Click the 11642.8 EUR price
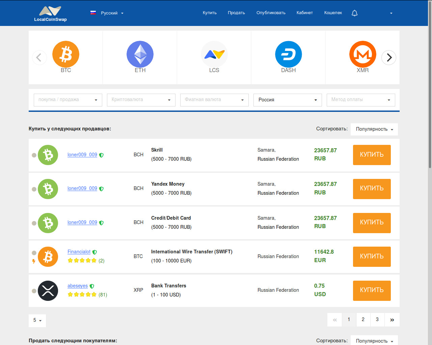Screen dimensions: 432x345 point(324,256)
